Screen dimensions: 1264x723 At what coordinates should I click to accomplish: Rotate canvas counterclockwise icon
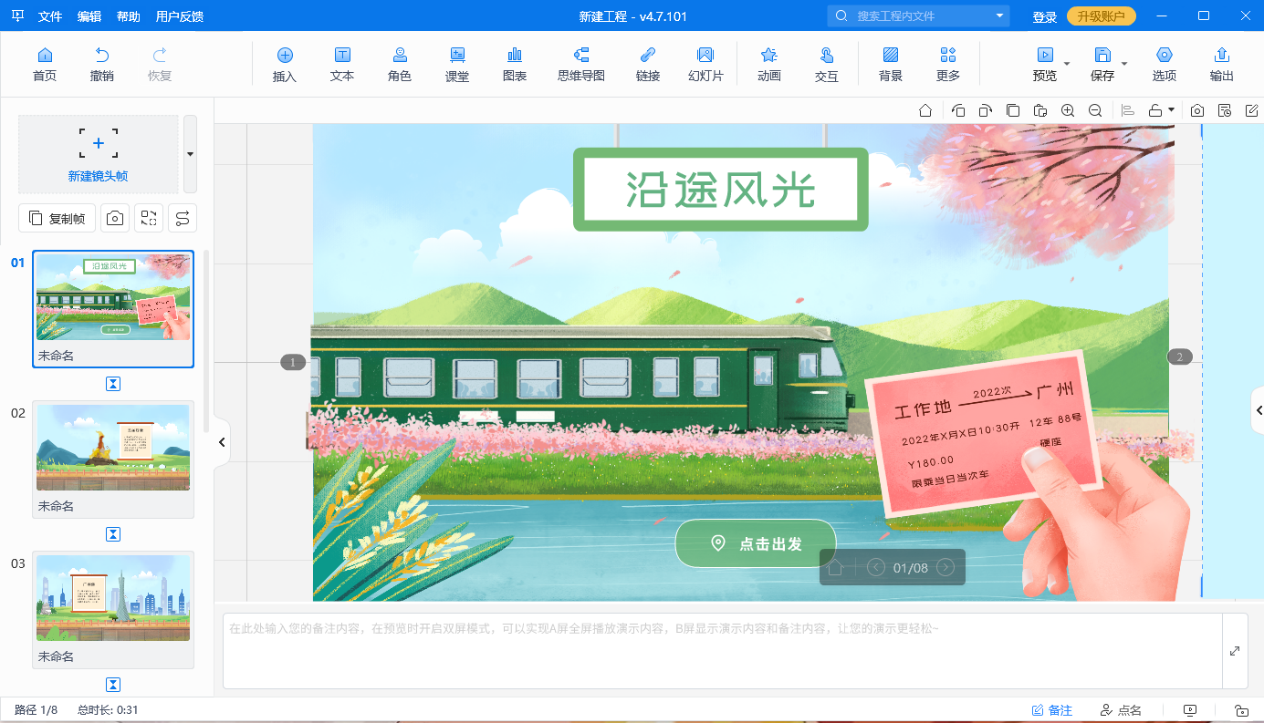(958, 110)
